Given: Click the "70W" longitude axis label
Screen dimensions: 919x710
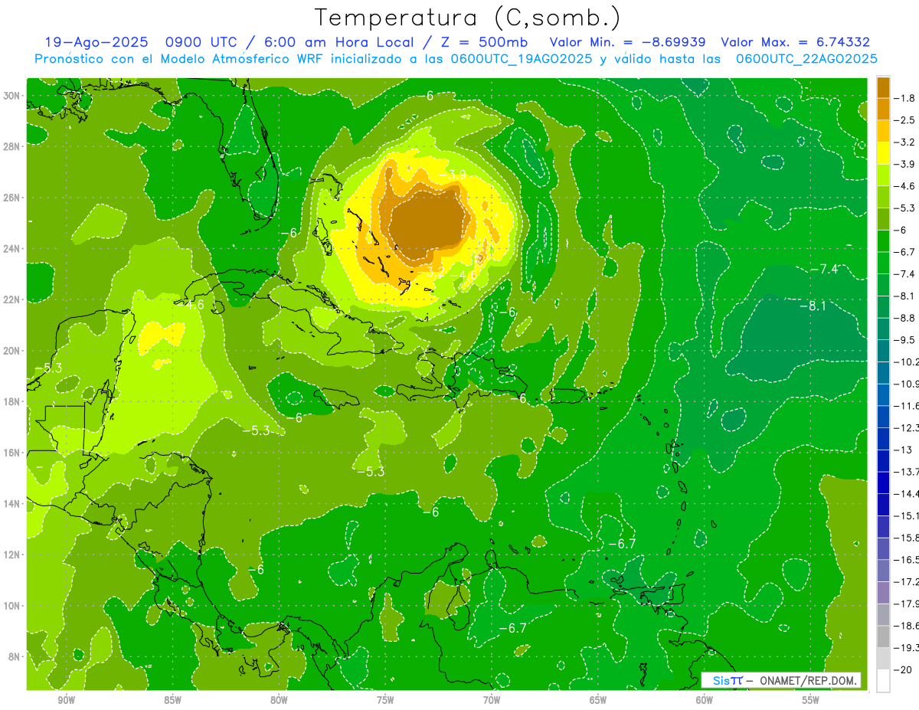Looking at the screenshot, I should pos(492,700).
